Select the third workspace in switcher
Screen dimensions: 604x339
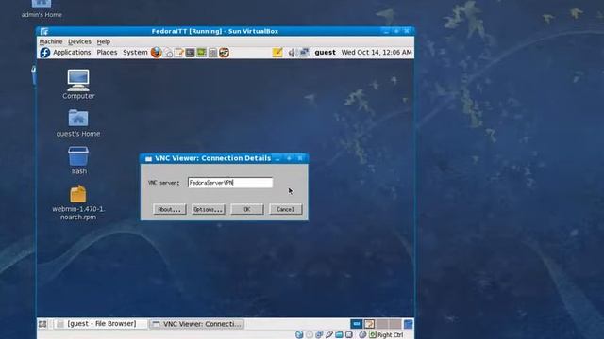[381, 324]
